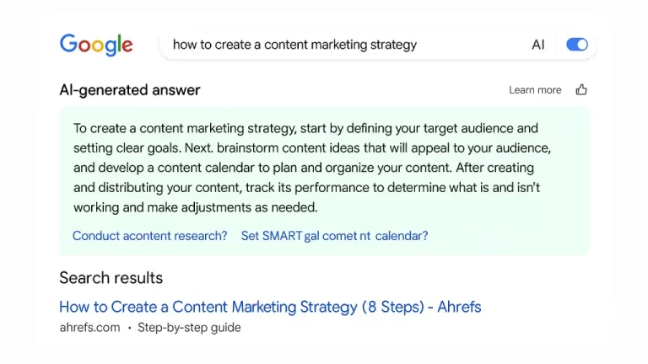
Task: Click the 'Step-by-step guide' result label
Action: (189, 327)
